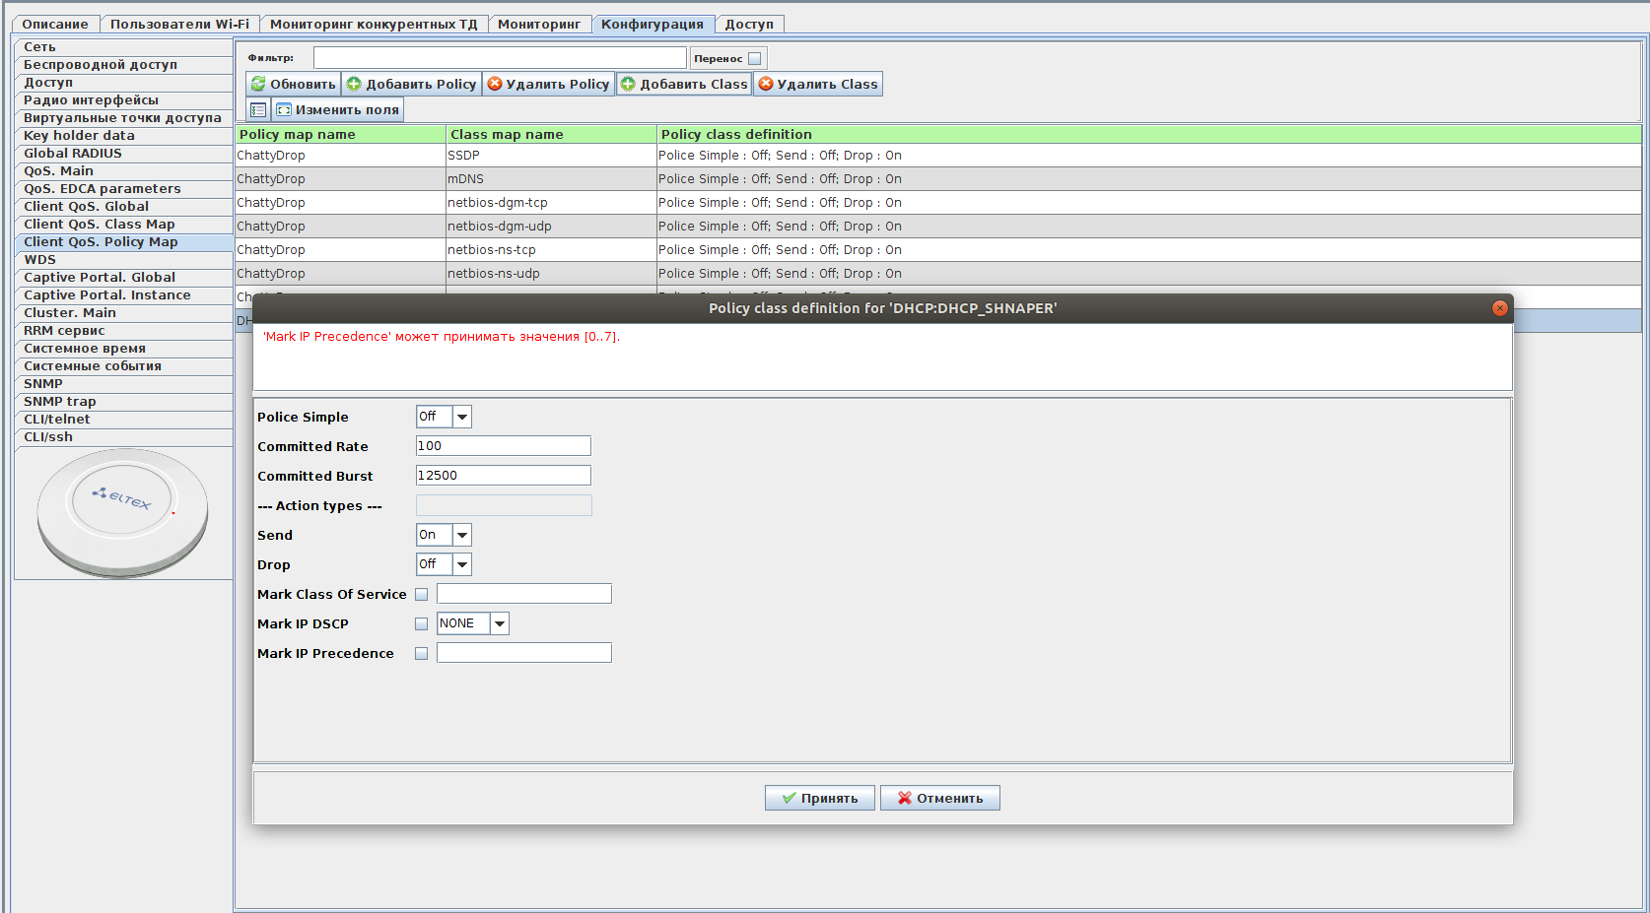Open Client QoS. Global in sidebar
Screen dimensions: 1650x913
tap(123, 207)
